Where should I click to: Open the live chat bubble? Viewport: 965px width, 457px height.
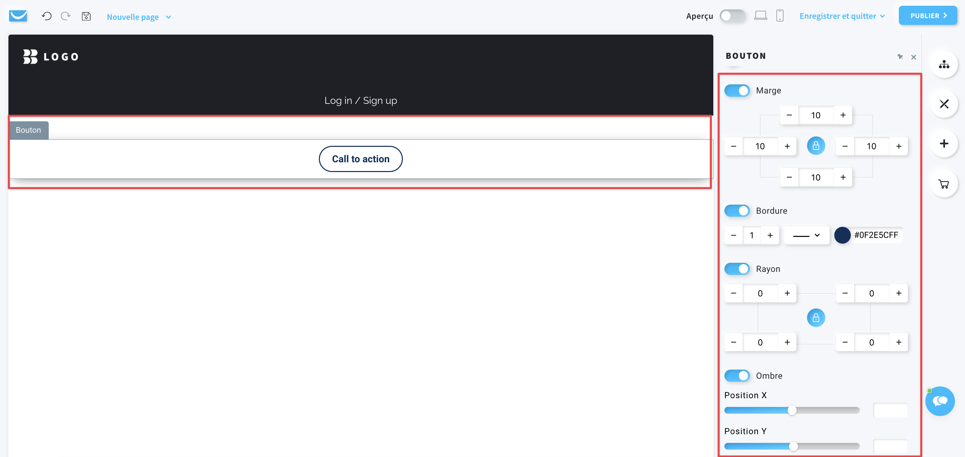pyautogui.click(x=939, y=401)
